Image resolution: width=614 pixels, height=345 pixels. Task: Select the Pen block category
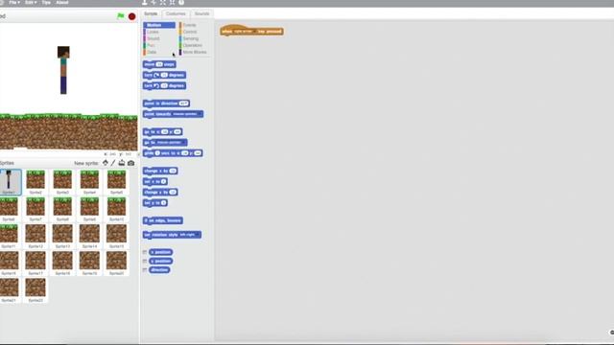159,45
